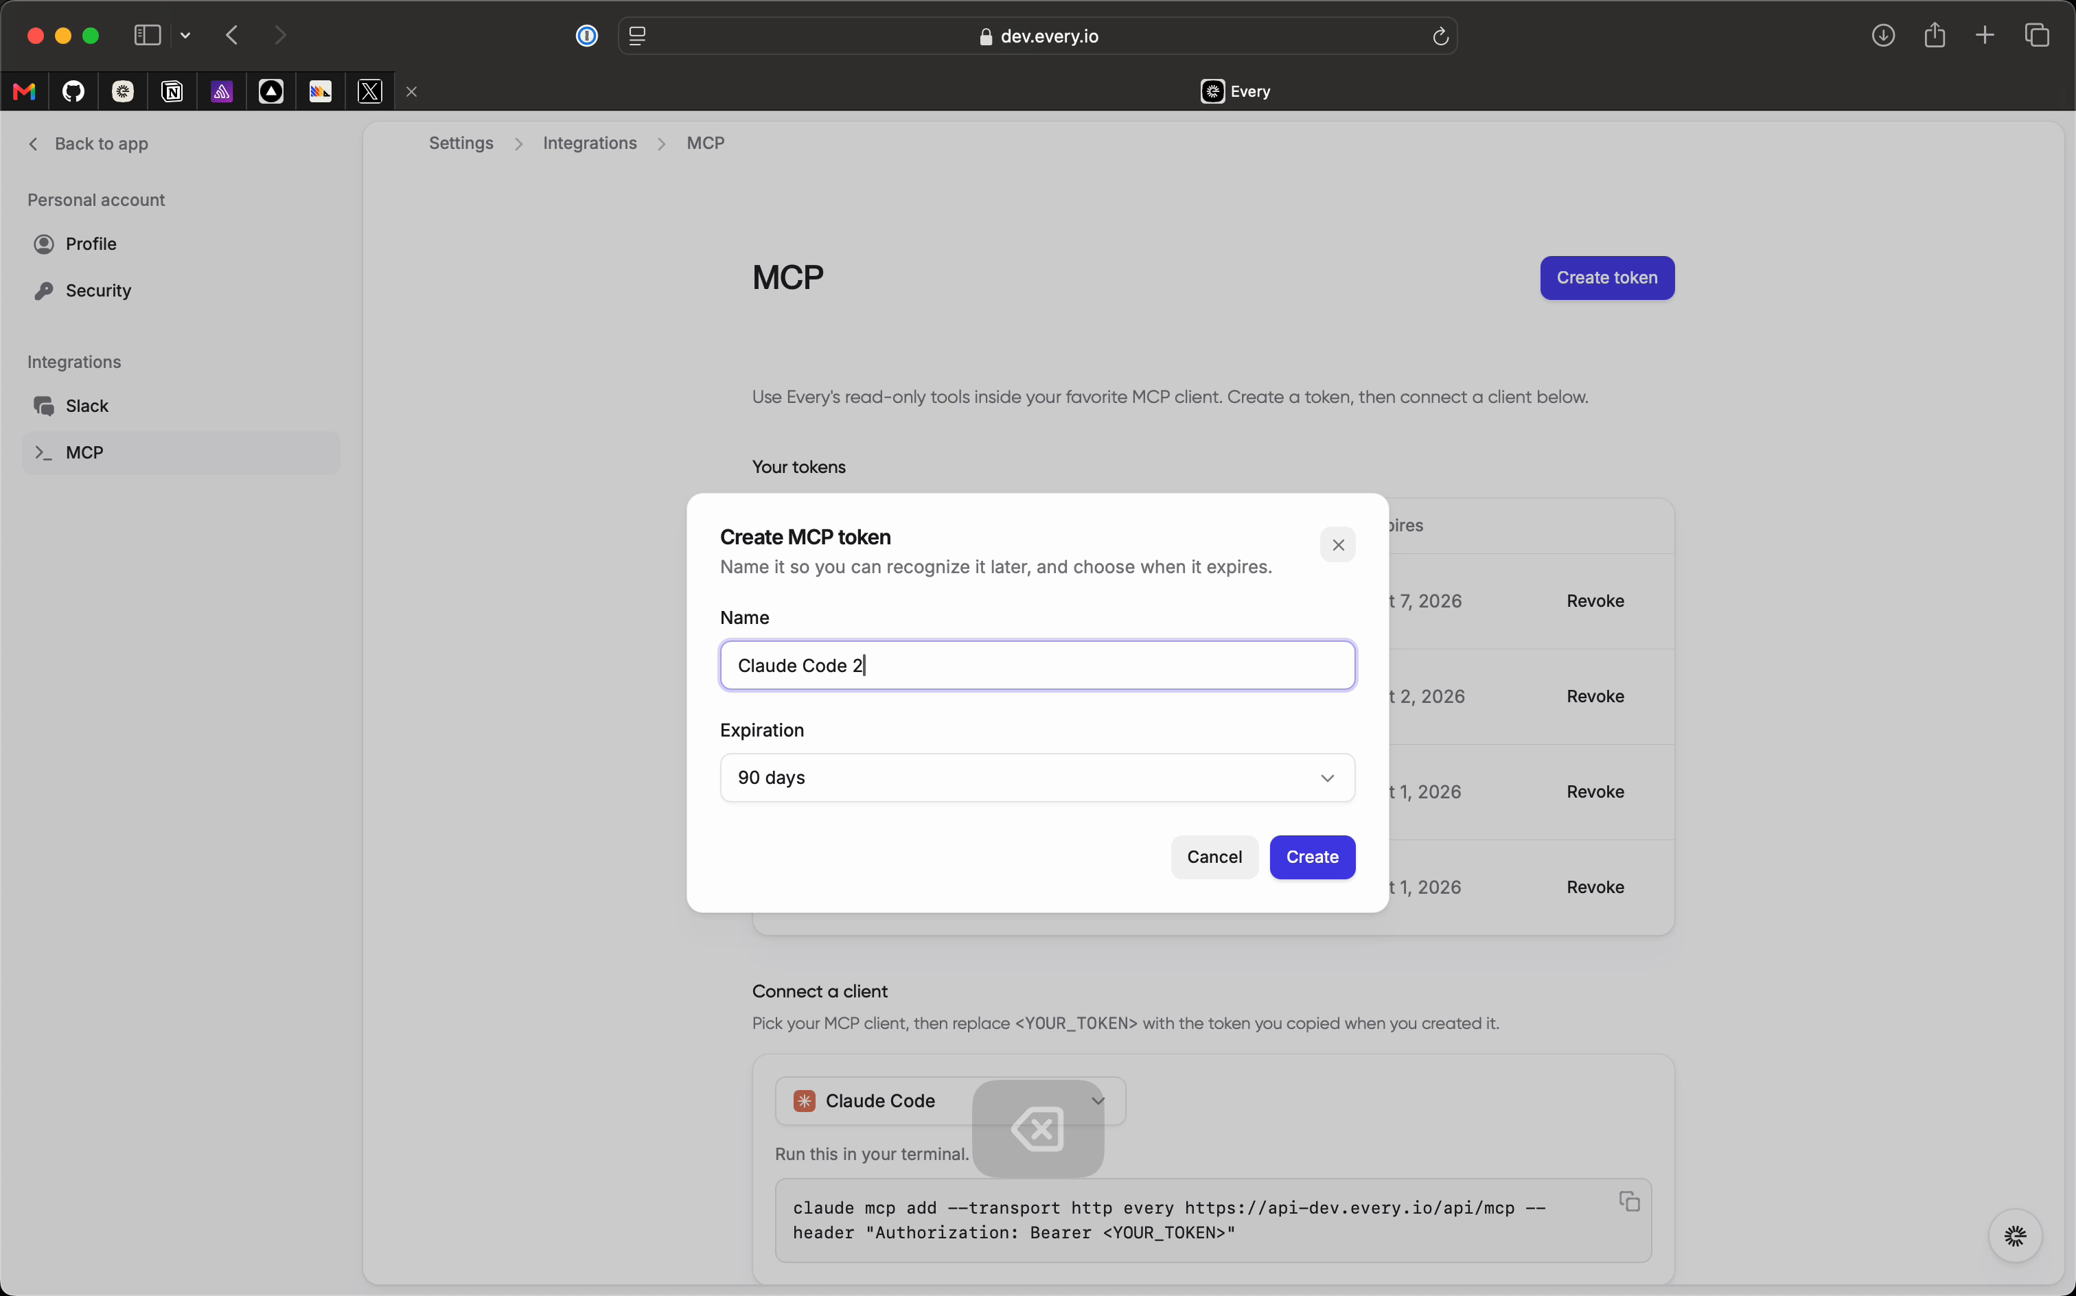Viewport: 2076px width, 1296px height.
Task: Open Security settings
Action: point(181,290)
